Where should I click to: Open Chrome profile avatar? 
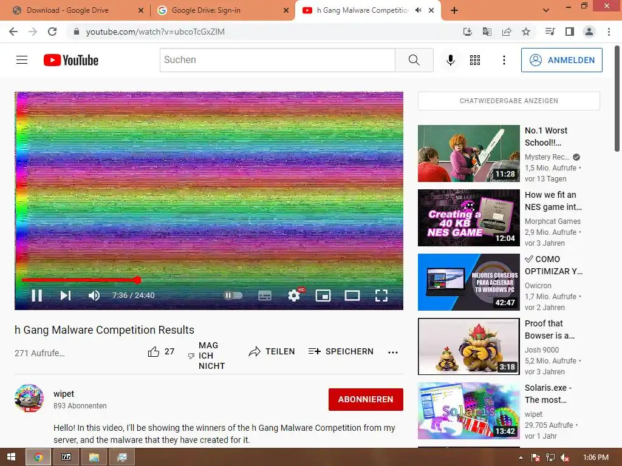click(589, 32)
